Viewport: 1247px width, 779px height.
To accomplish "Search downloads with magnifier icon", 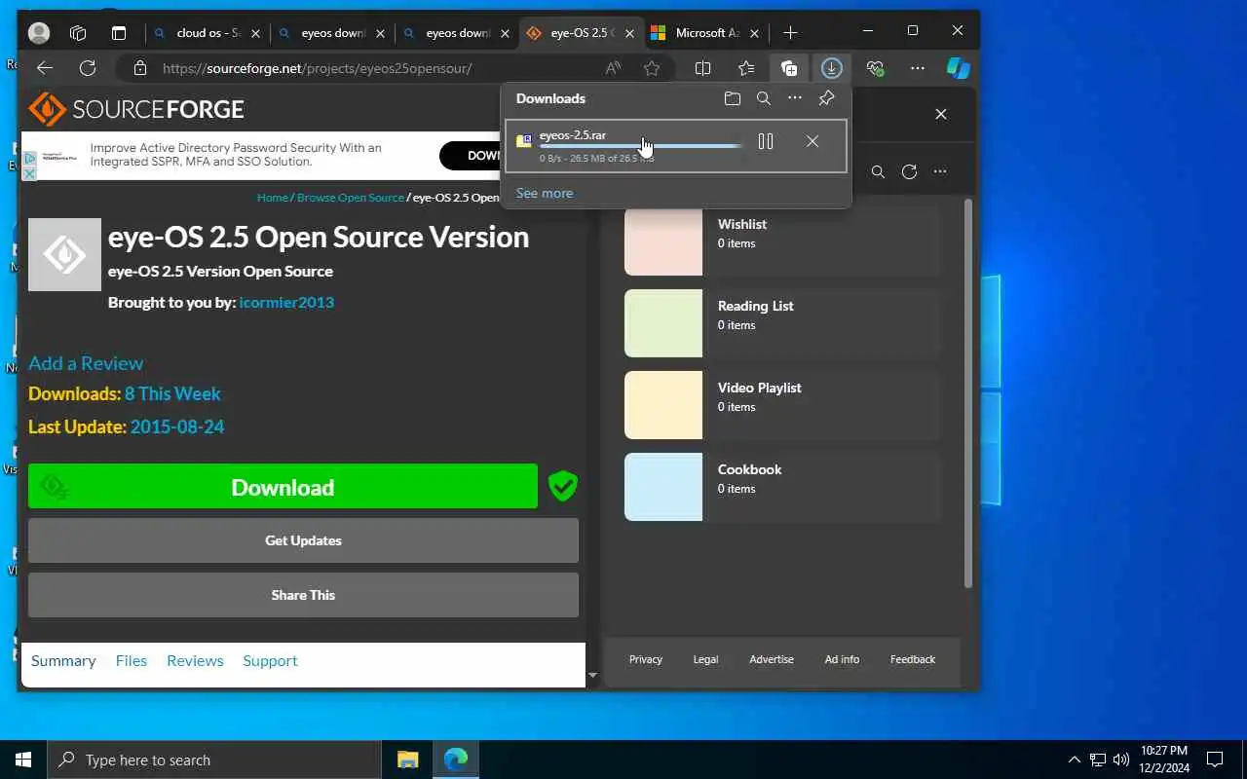I will click(764, 98).
